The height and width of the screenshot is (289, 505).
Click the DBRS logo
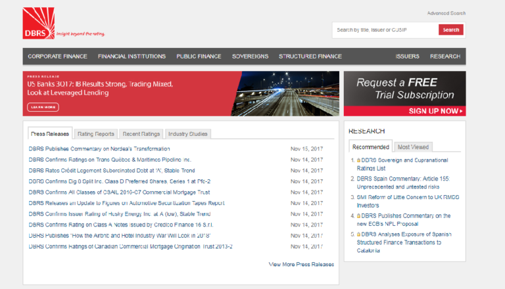pos(39,23)
